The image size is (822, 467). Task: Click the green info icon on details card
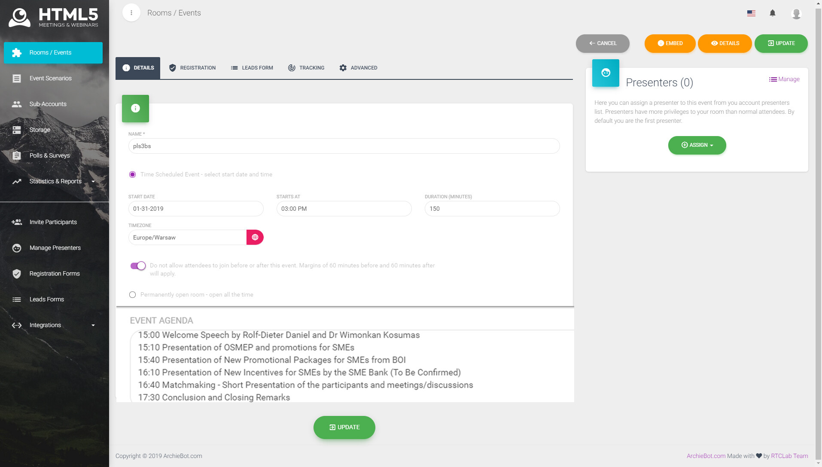coord(135,109)
